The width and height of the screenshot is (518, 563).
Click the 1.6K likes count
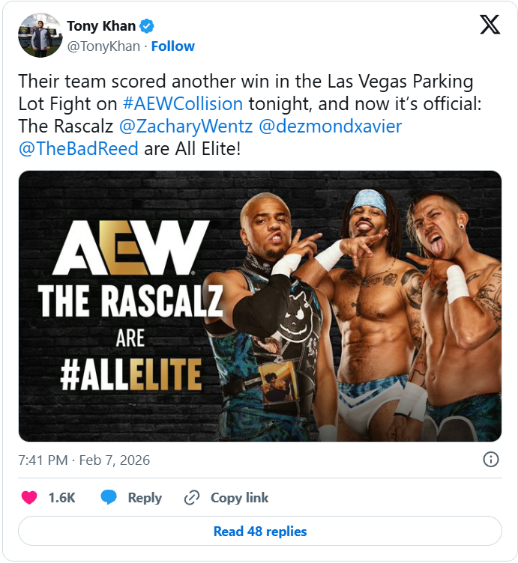pyautogui.click(x=61, y=498)
